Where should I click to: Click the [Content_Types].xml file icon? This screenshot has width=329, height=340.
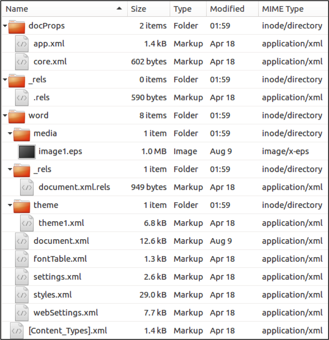[x=17, y=331]
